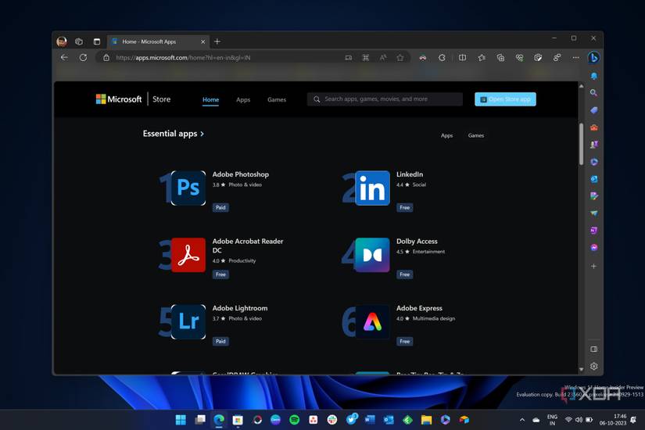The height and width of the screenshot is (430, 645).
Task: Click the scroll down arrow of page
Action: (x=581, y=370)
